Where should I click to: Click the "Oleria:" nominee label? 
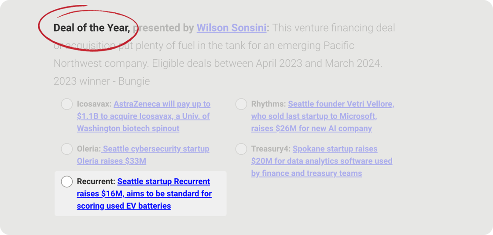point(88,149)
